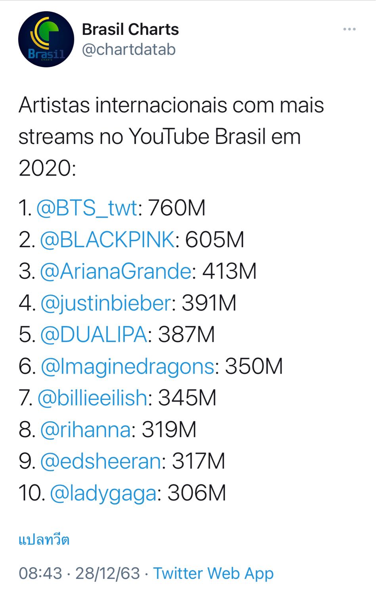Viewport: 376px width, 595px height.
Task: Open the @DUALIPA mention link
Action: [94, 334]
